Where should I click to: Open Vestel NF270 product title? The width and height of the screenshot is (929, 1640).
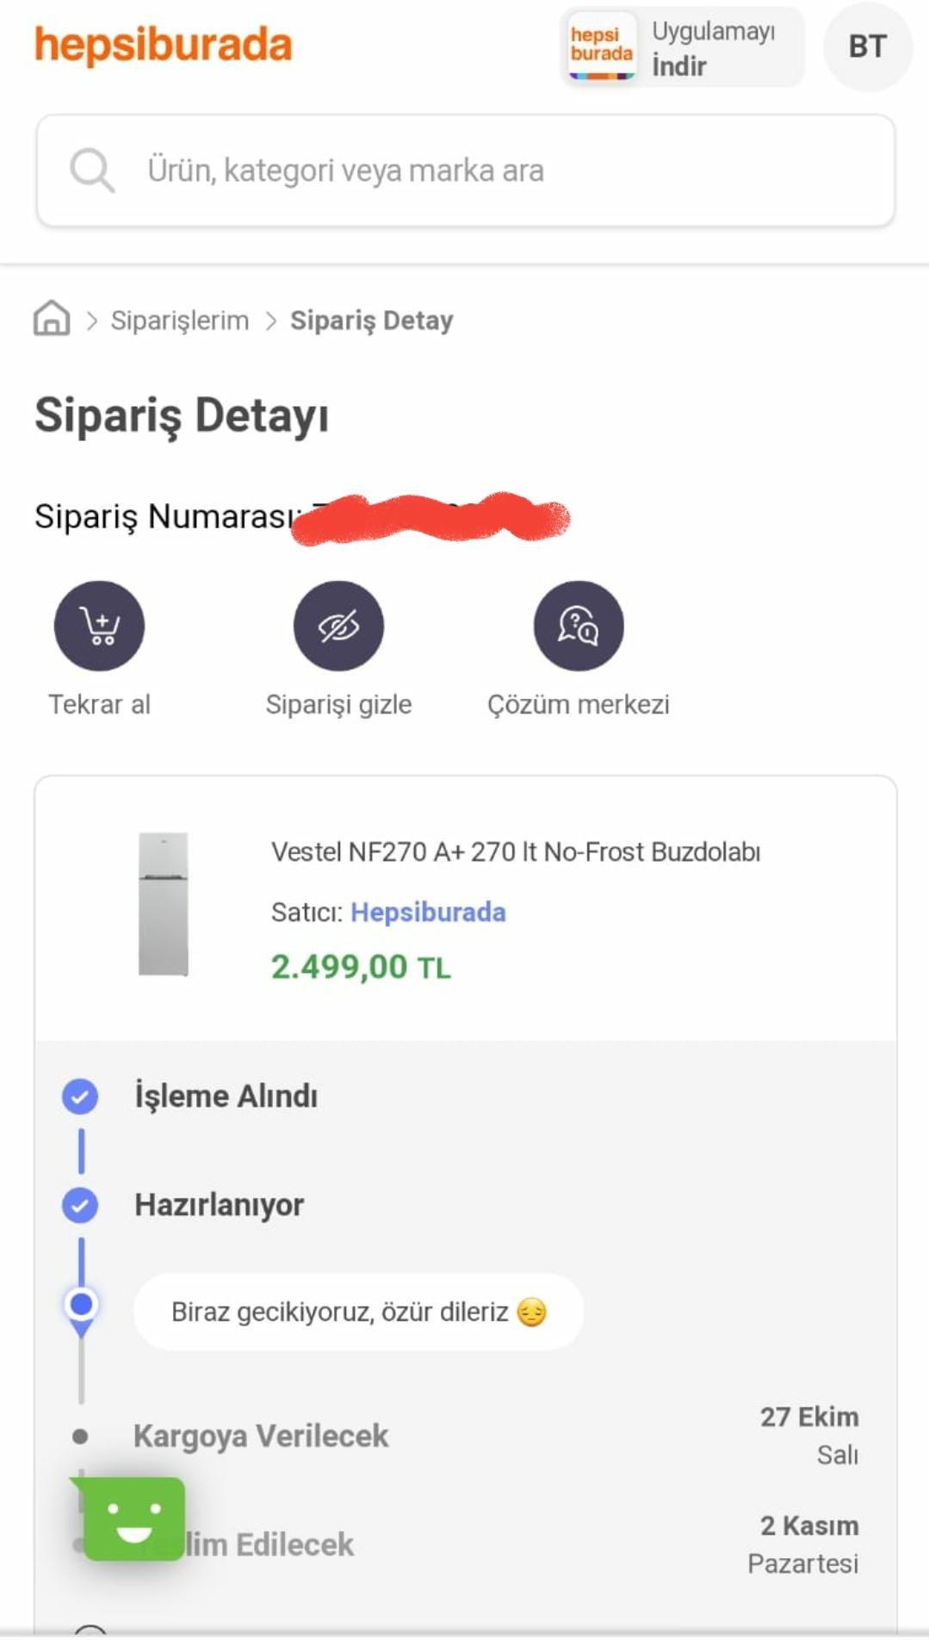516,851
